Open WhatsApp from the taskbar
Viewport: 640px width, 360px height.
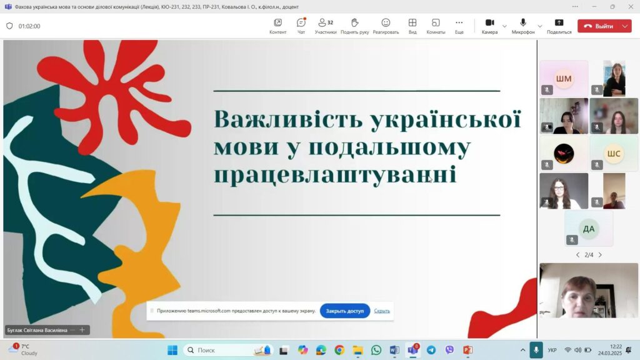376,350
